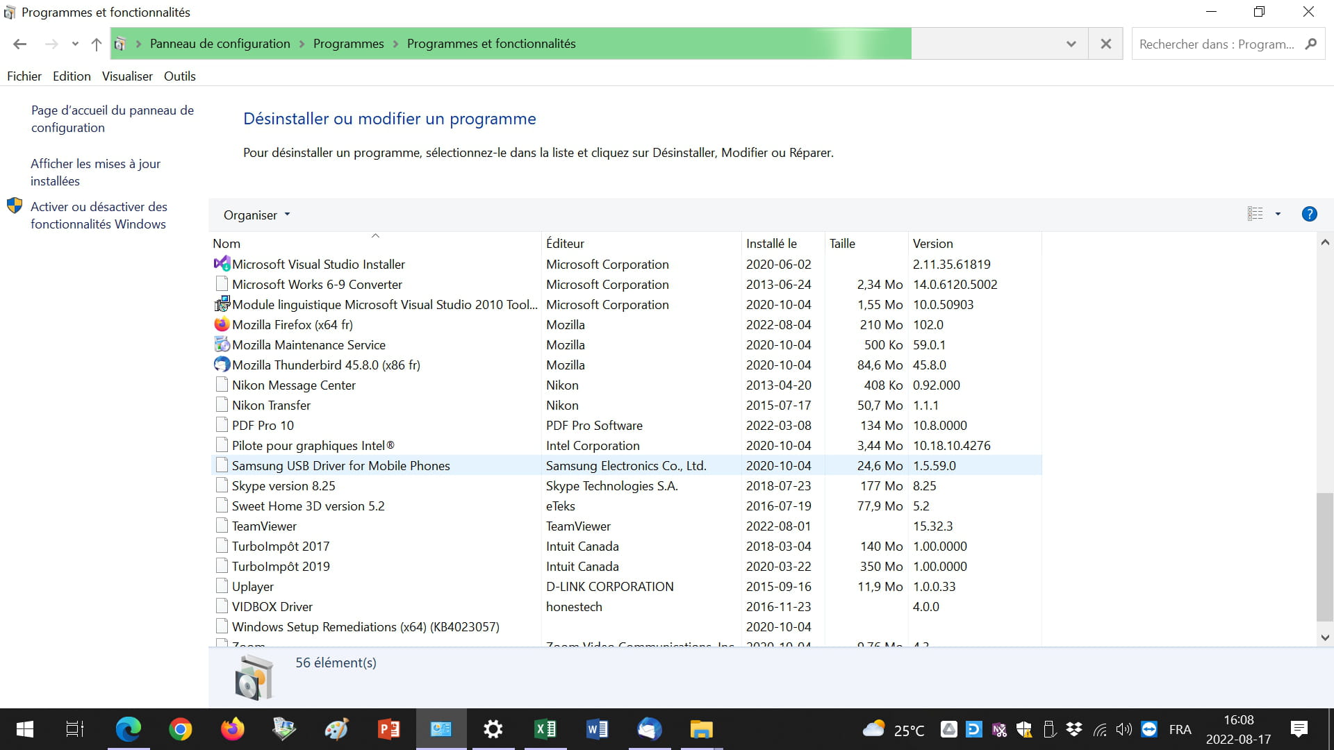
Task: Sort the list by the Éditeur column
Action: coord(565,244)
